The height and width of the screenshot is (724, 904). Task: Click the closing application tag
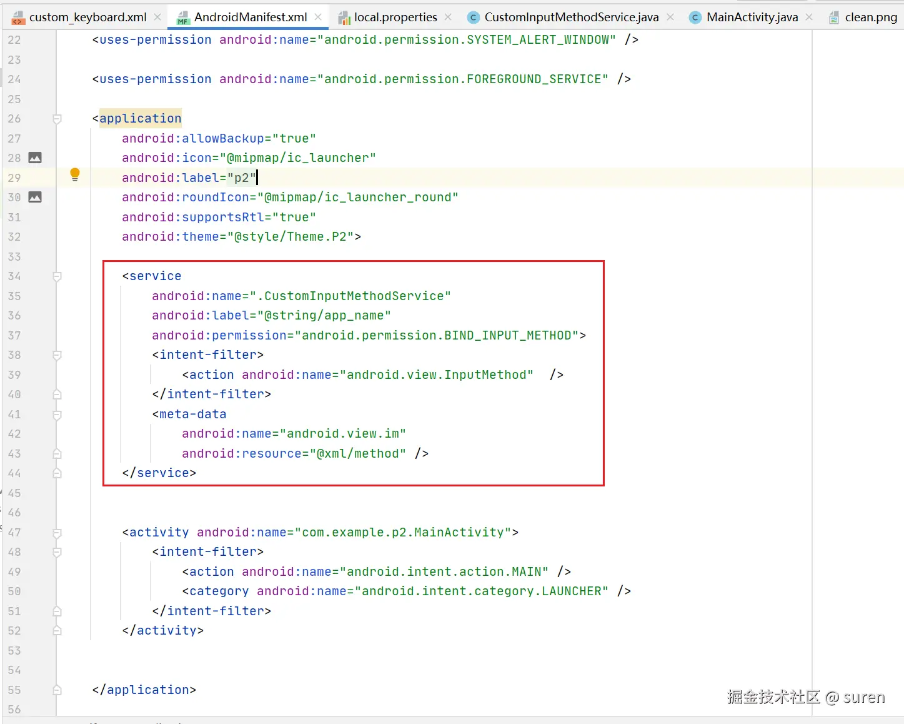144,690
